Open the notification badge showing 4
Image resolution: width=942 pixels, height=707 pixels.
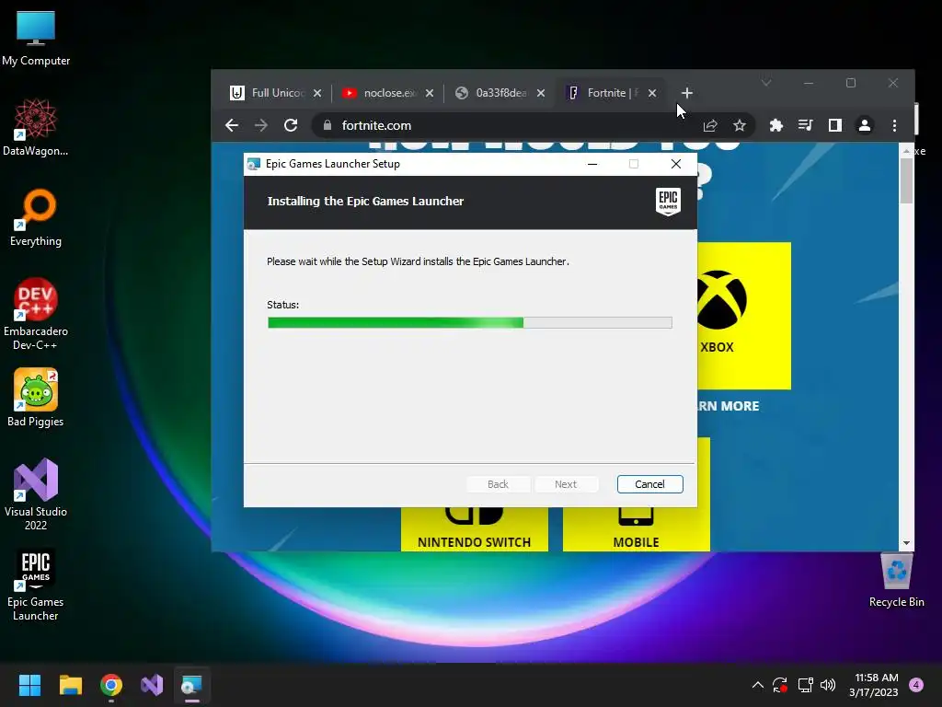tap(916, 685)
